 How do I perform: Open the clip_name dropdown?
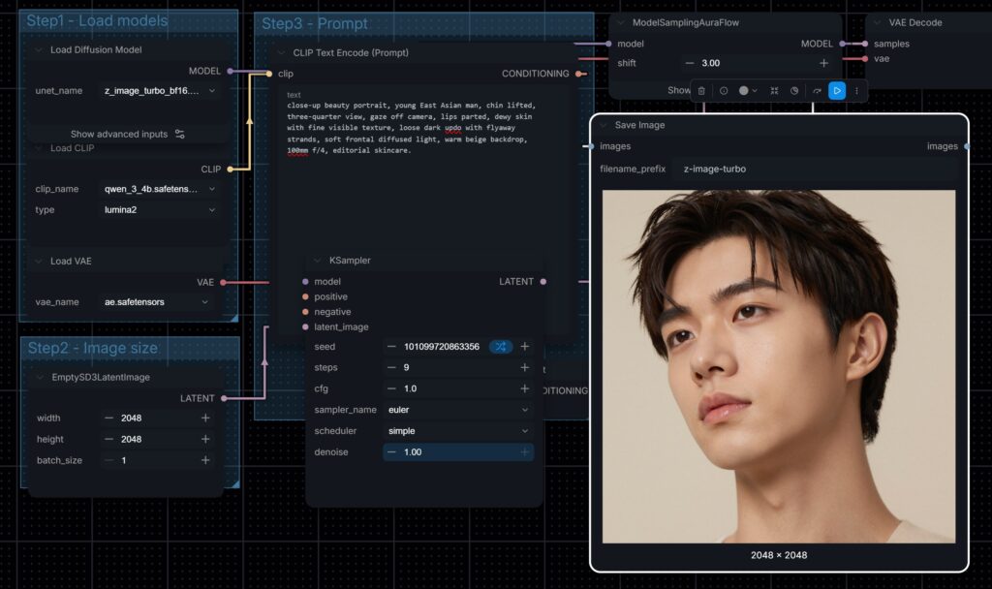(160, 189)
